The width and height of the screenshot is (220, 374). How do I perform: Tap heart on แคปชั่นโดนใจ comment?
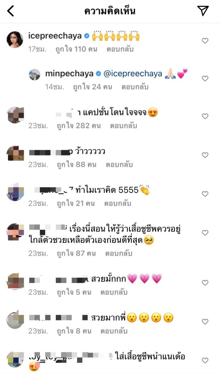click(x=205, y=116)
